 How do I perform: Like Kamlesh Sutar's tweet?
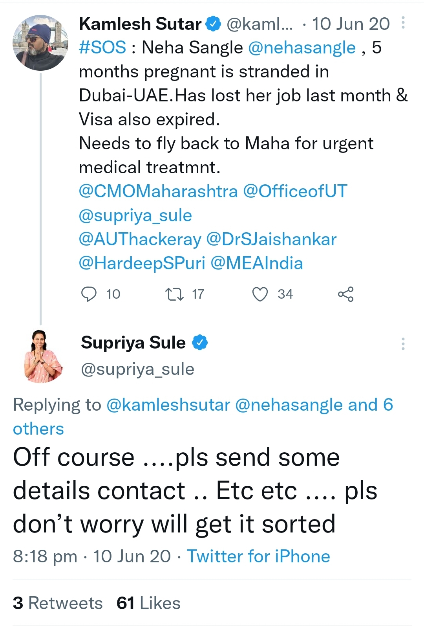[x=260, y=294]
